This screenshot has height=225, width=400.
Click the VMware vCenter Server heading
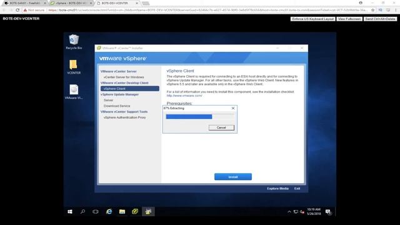pyautogui.click(x=119, y=71)
